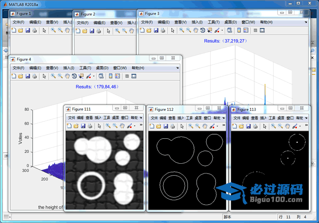Open file icon in Figure 111 toolbar
Viewport: 319px width, 223px height.
click(77, 126)
